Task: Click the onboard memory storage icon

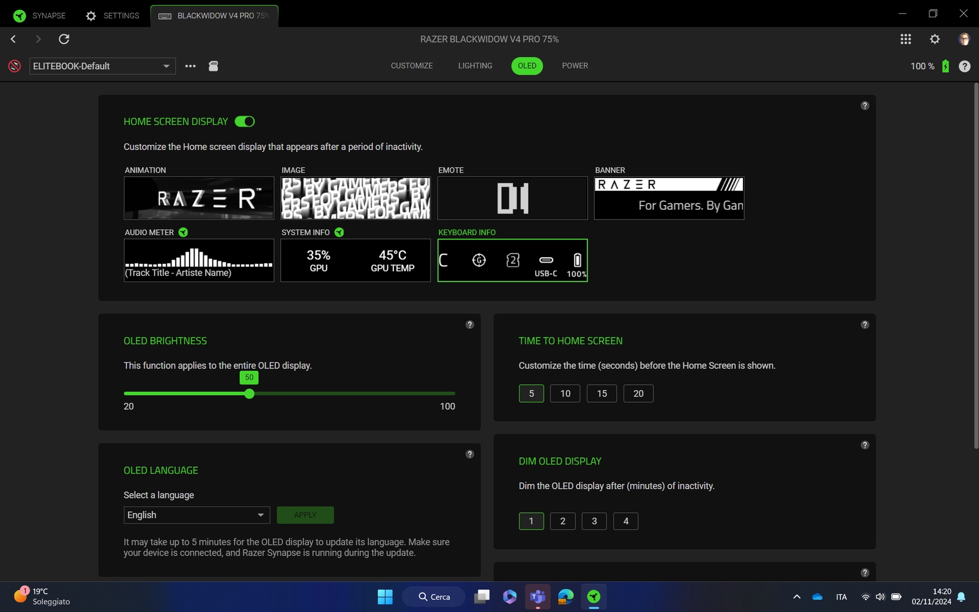Action: 214,66
